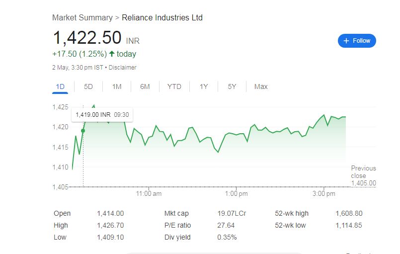400x254 pixels.
Task: Click the green up arrow beside today
Action: [x=112, y=54]
